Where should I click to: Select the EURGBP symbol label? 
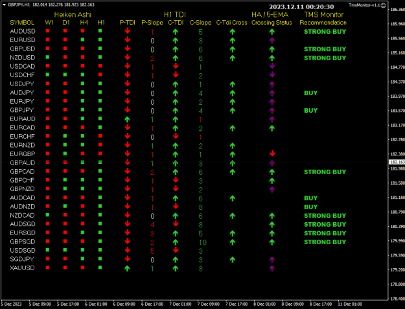click(x=23, y=154)
